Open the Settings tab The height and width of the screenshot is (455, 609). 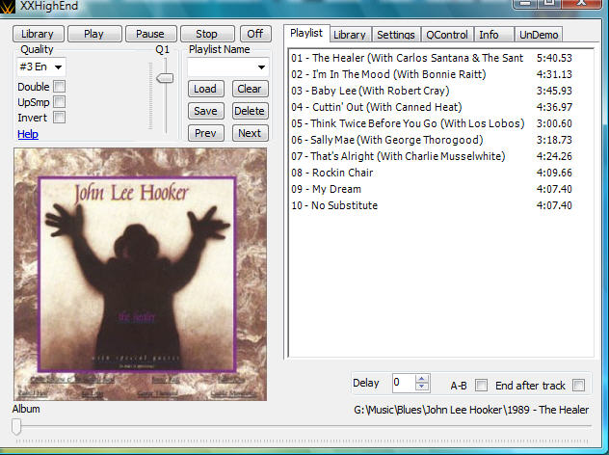click(x=396, y=35)
